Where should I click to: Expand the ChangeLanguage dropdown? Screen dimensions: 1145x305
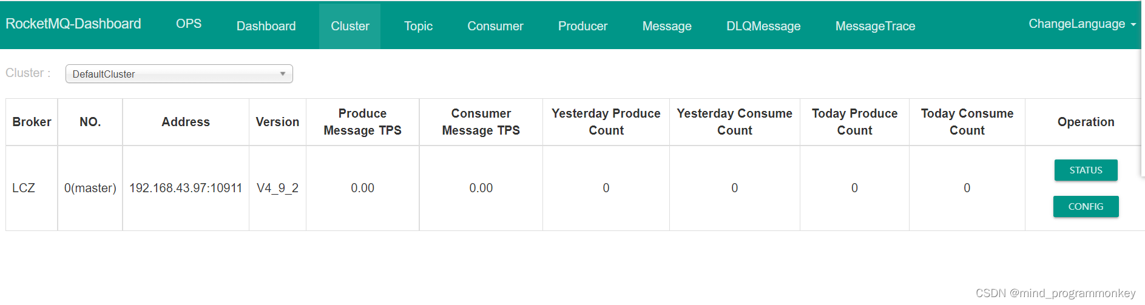1082,24
